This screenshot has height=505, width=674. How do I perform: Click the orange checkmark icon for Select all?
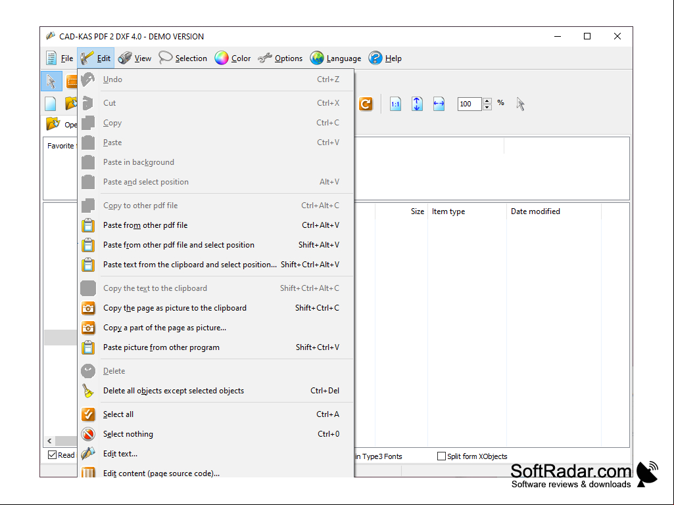tap(88, 414)
